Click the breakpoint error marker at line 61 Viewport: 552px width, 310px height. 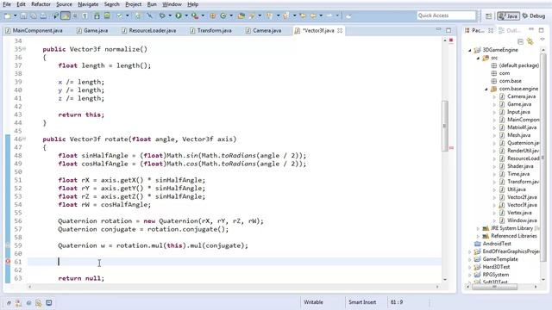[x=8, y=262]
